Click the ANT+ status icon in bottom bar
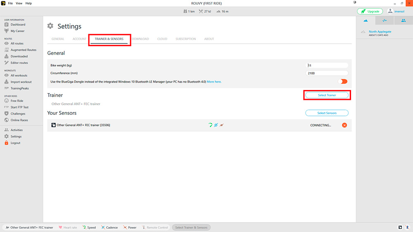 [x=400, y=227]
